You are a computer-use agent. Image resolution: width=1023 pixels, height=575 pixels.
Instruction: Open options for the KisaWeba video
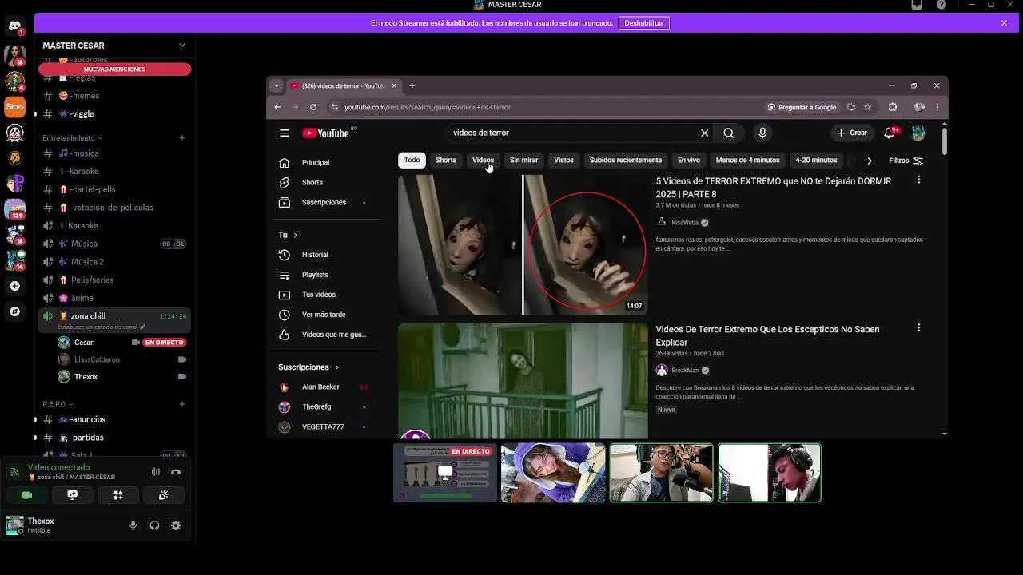click(x=918, y=180)
